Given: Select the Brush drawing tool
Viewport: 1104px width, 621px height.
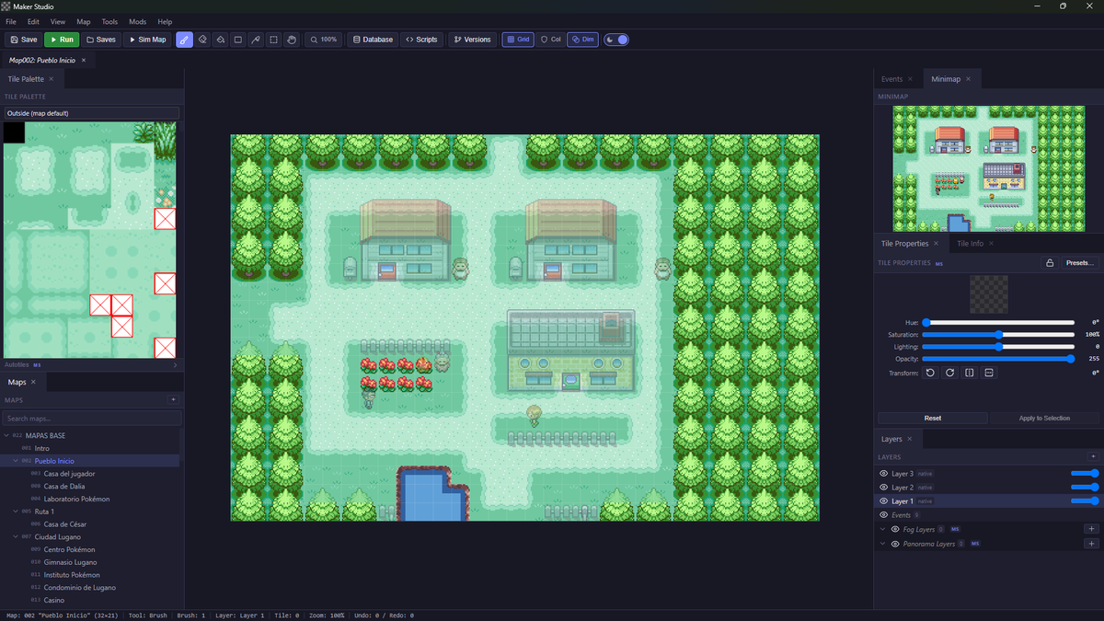Looking at the screenshot, I should pyautogui.click(x=184, y=40).
